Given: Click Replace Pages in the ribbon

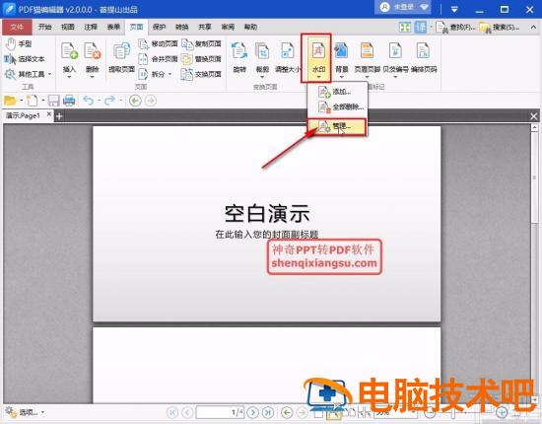Looking at the screenshot, I should pyautogui.click(x=201, y=59).
